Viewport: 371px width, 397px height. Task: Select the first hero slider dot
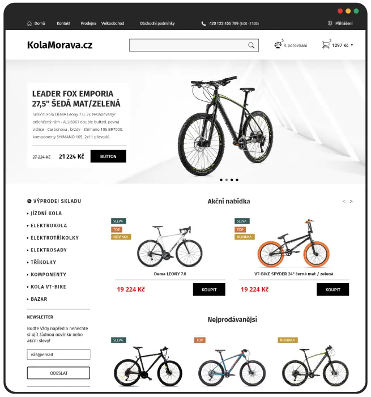point(221,180)
